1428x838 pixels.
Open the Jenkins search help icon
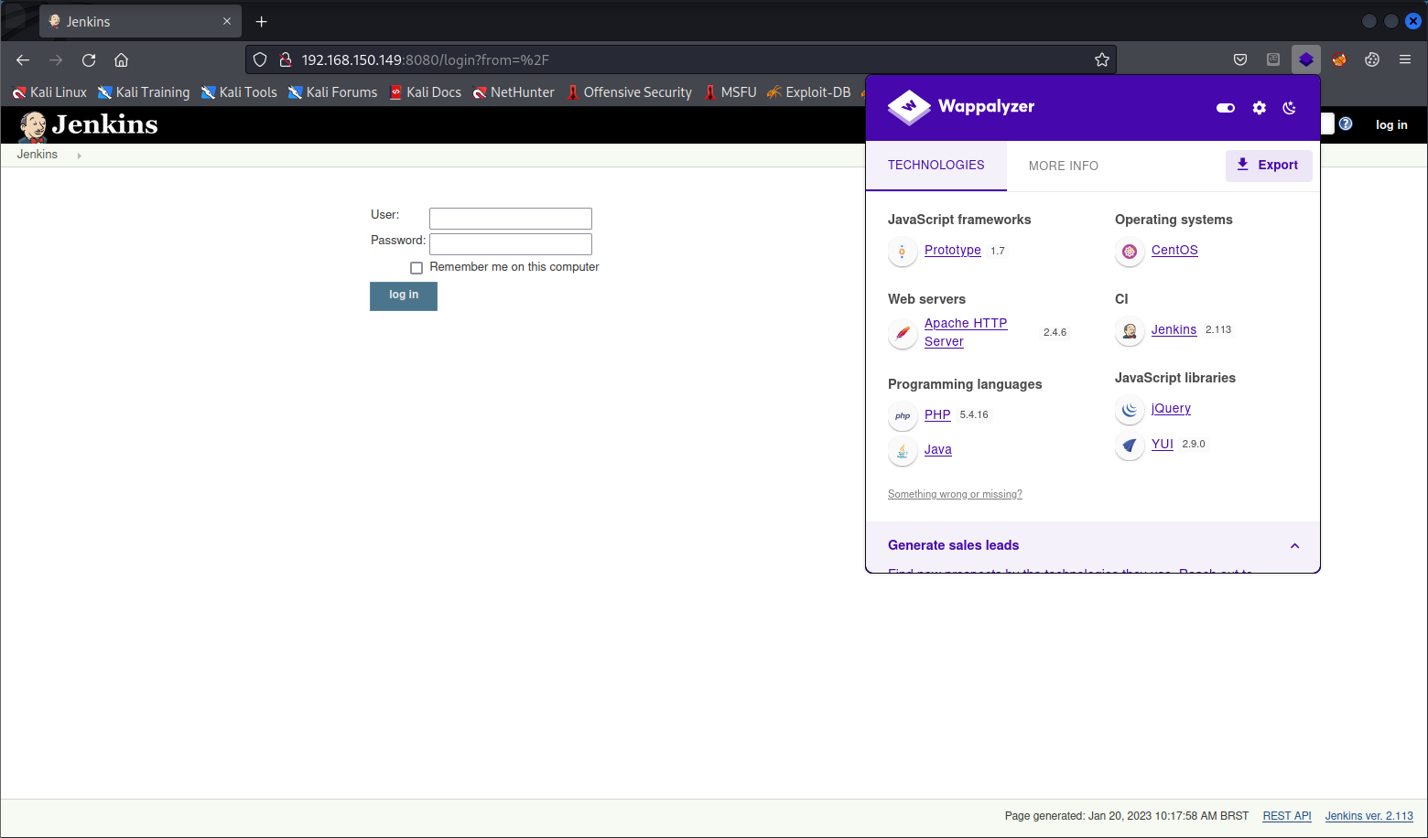[x=1346, y=124]
